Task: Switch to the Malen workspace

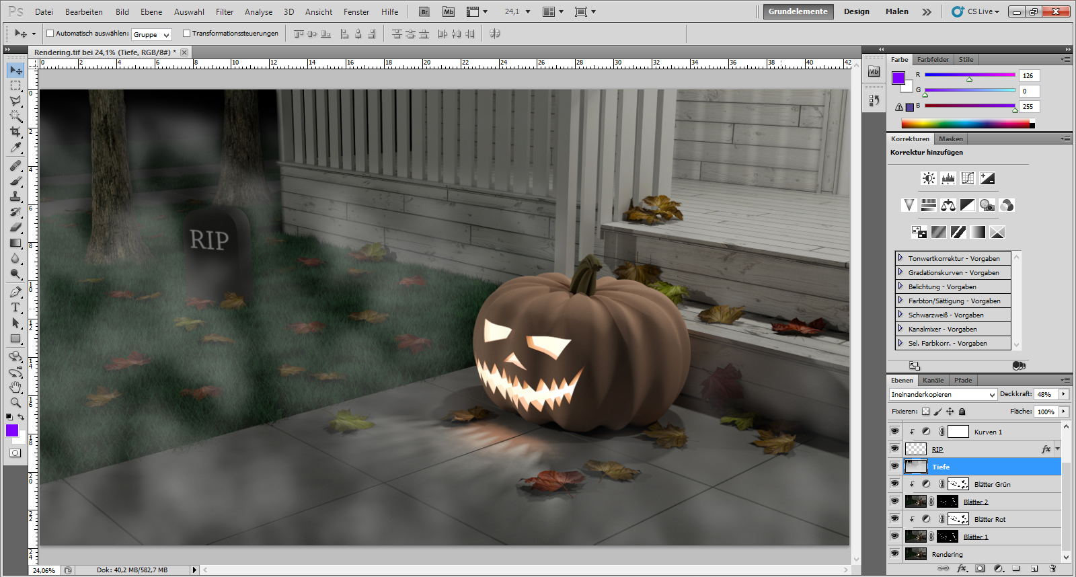Action: 897,11
